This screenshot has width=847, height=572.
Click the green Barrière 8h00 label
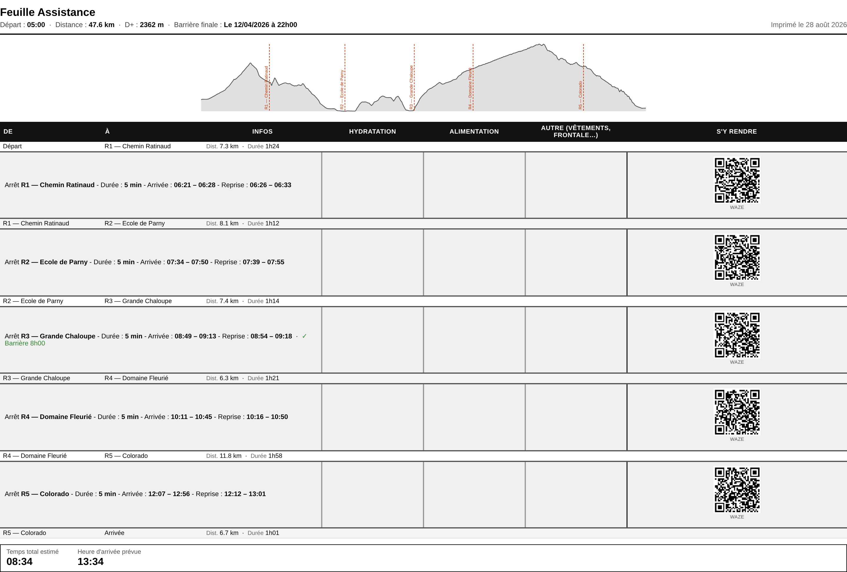[25, 343]
